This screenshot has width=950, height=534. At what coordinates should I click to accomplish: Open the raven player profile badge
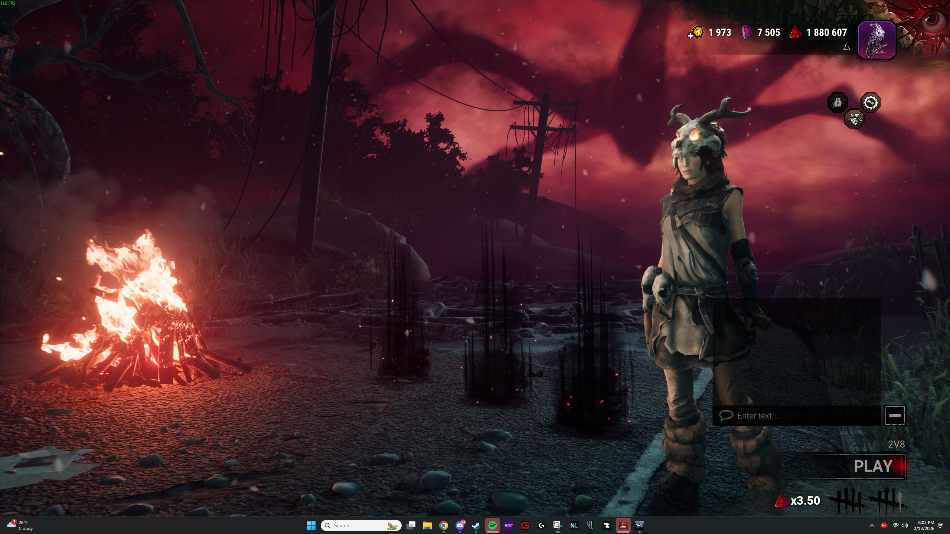click(x=877, y=40)
